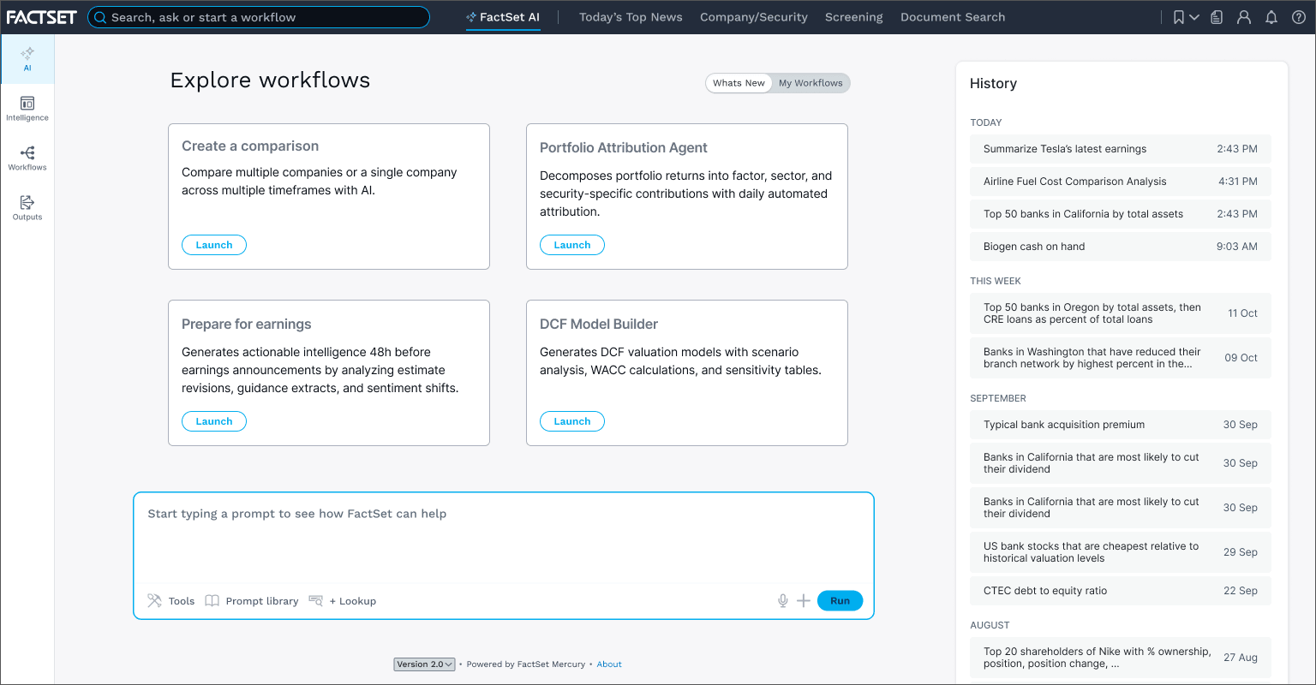Open the documents icon in header
The image size is (1316, 685).
point(1217,17)
